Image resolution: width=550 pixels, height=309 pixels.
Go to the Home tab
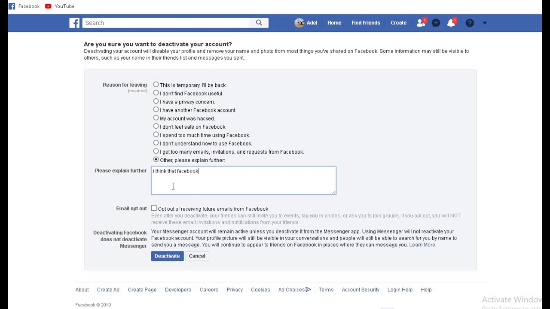pyautogui.click(x=334, y=23)
